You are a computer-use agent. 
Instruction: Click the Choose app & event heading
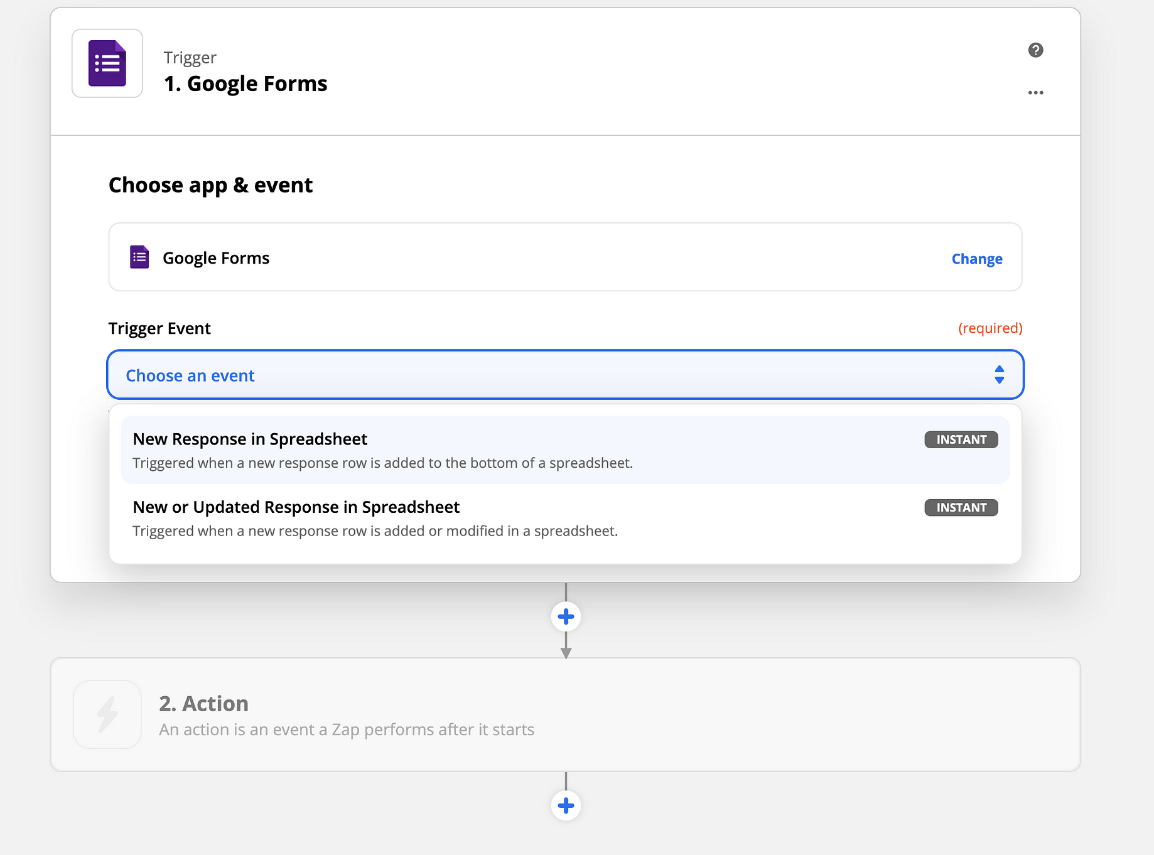pyautogui.click(x=210, y=185)
